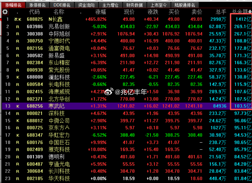Image resolution: width=252 pixels, height=183 pixels.
Task: Sort by the 代码 column header
Action: pyautogui.click(x=34, y=12)
